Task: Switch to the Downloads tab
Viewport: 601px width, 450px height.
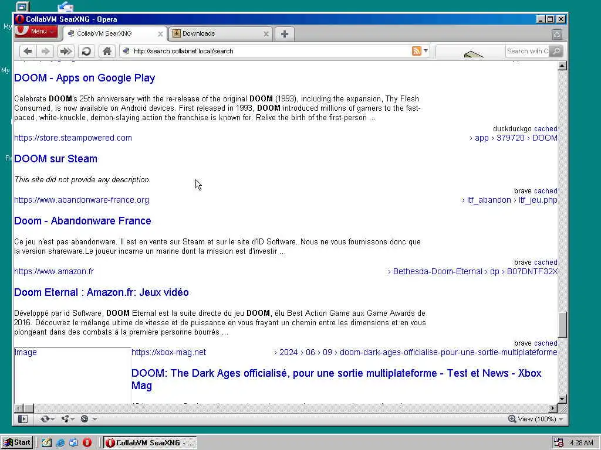Action: [221, 33]
